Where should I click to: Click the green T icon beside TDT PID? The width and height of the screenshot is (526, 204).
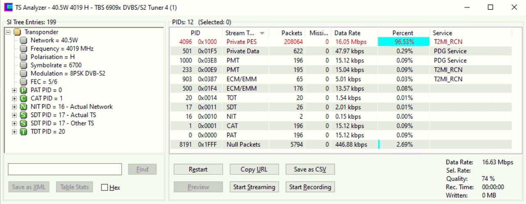pos(23,132)
